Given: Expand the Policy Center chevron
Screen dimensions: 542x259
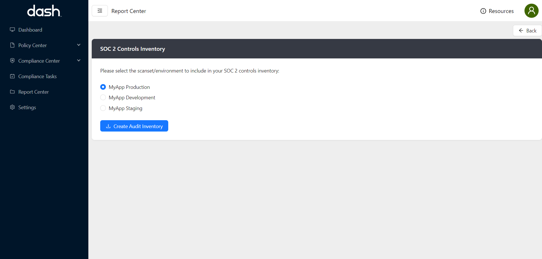Looking at the screenshot, I should coord(79,45).
